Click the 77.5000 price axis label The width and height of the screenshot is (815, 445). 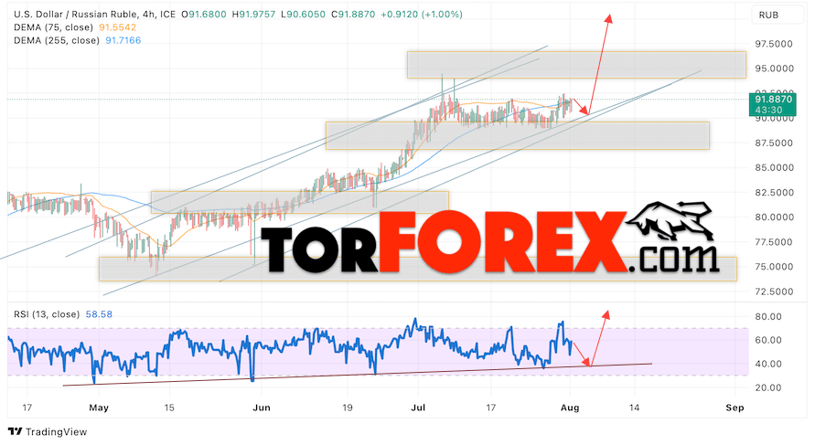click(x=774, y=242)
